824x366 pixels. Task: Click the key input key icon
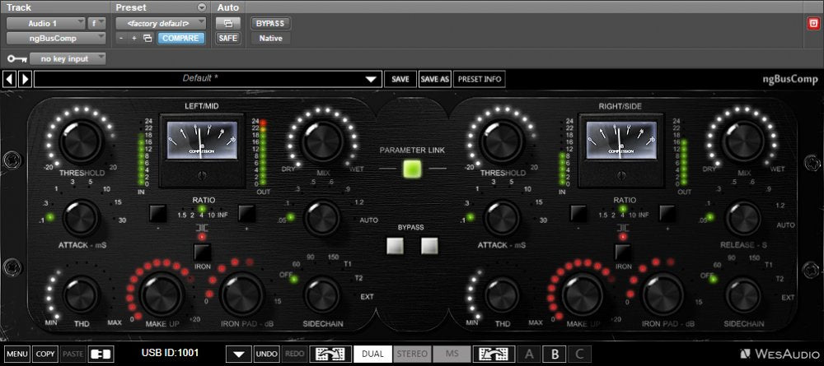click(16, 59)
